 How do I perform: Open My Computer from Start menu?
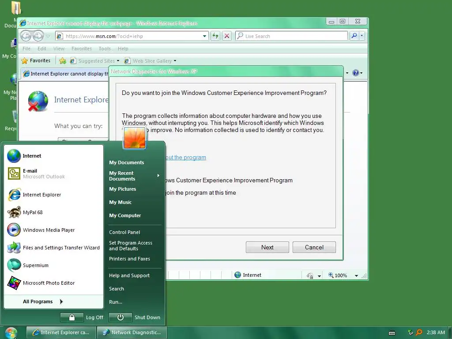pos(125,215)
